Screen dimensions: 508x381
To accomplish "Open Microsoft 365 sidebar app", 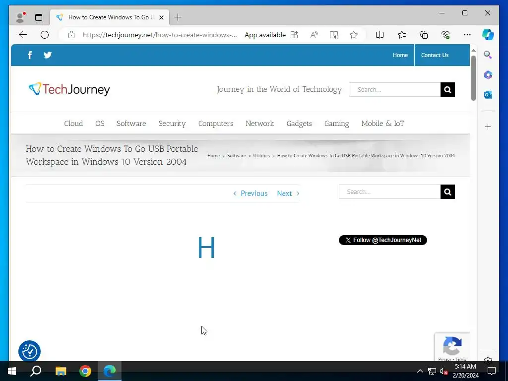I will tap(488, 75).
